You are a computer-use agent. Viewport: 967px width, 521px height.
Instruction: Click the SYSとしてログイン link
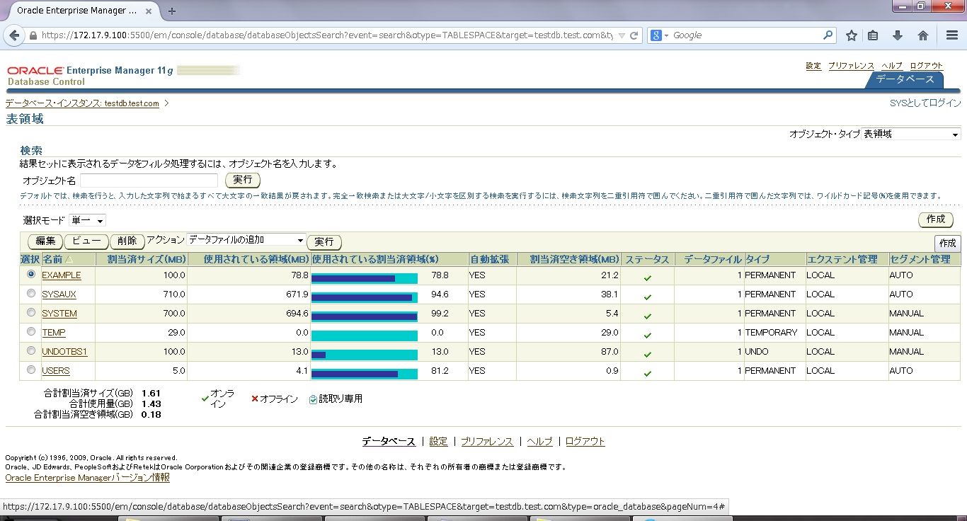pos(925,103)
